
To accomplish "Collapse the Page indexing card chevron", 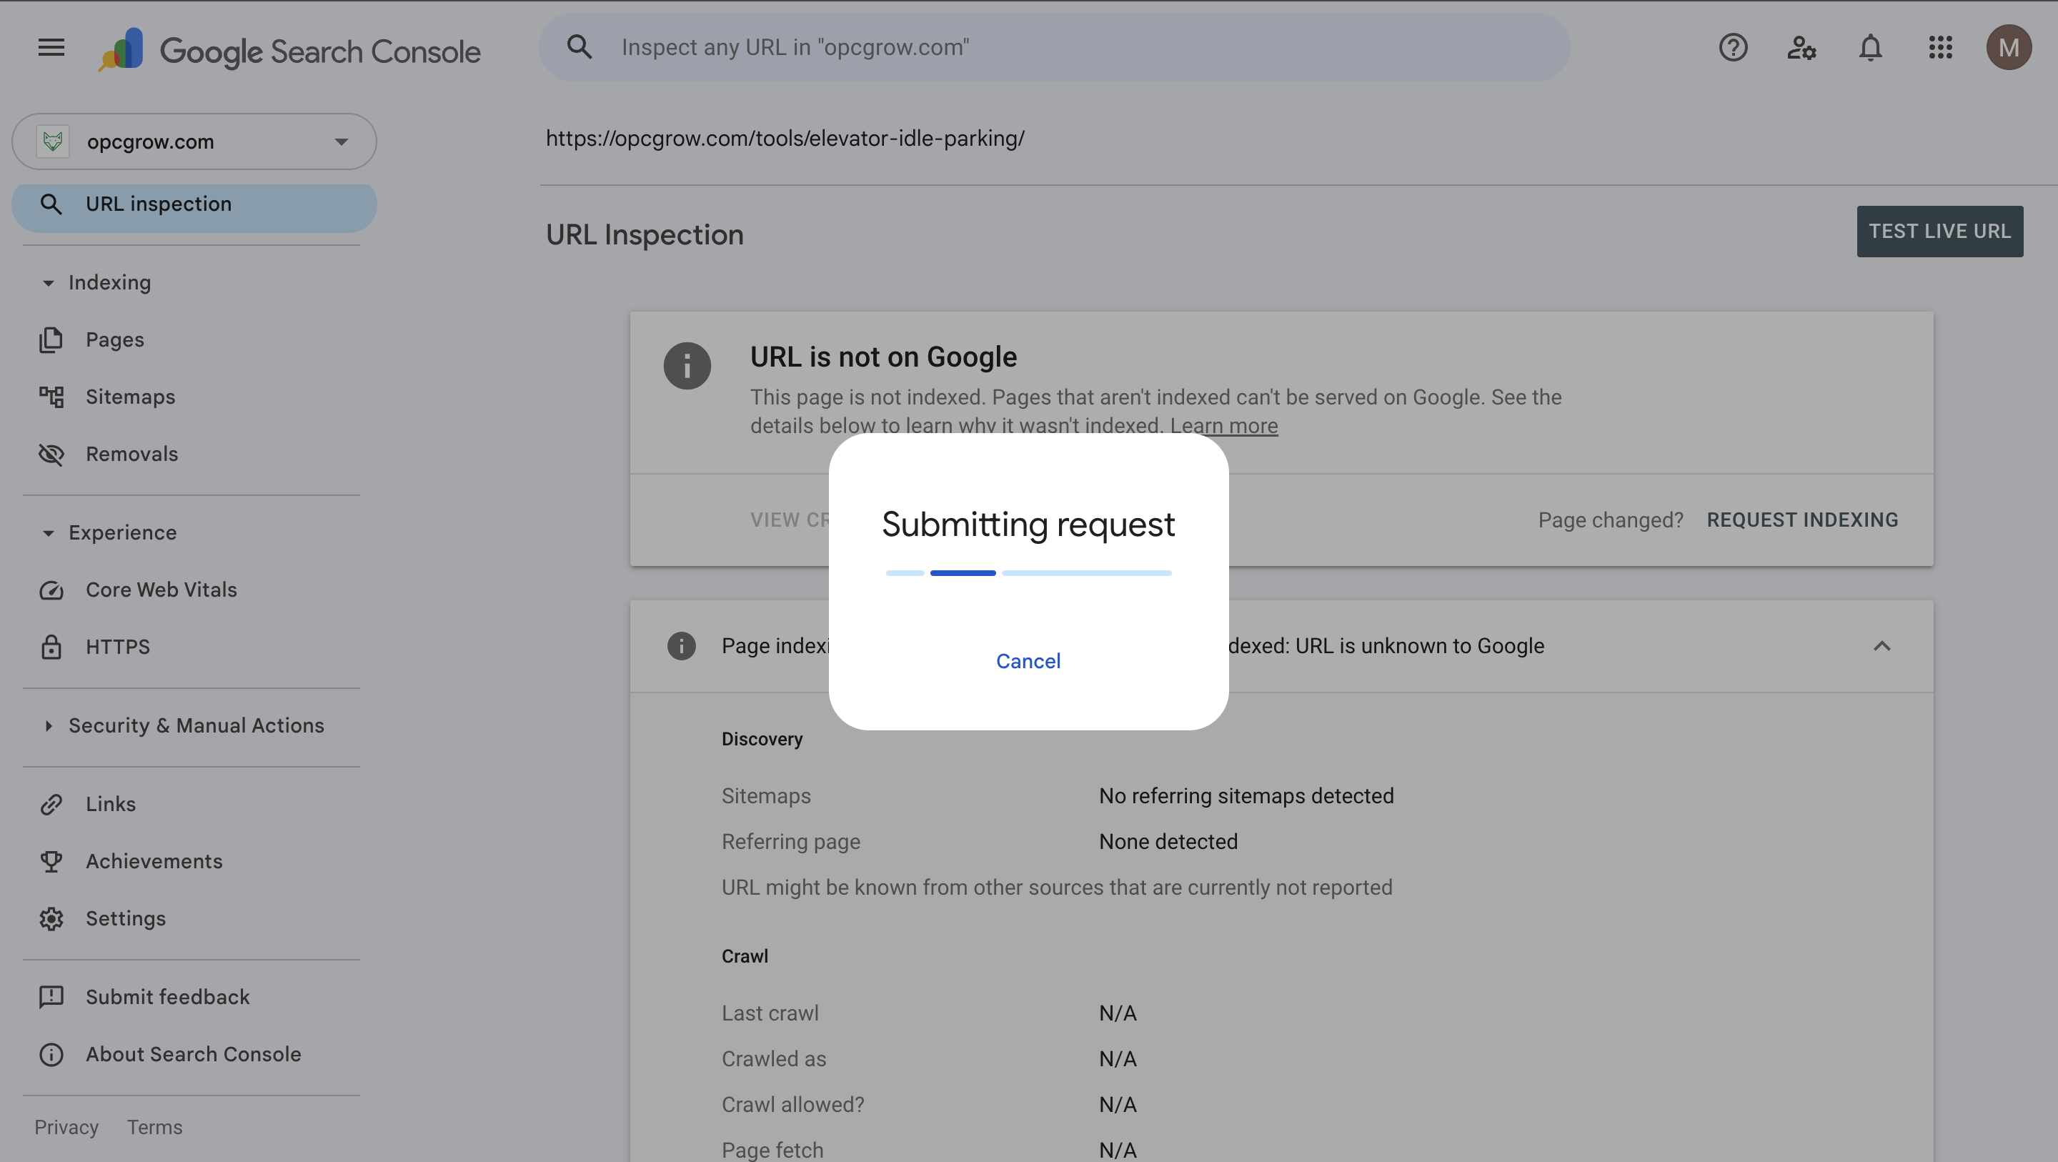I will pos(1881,646).
